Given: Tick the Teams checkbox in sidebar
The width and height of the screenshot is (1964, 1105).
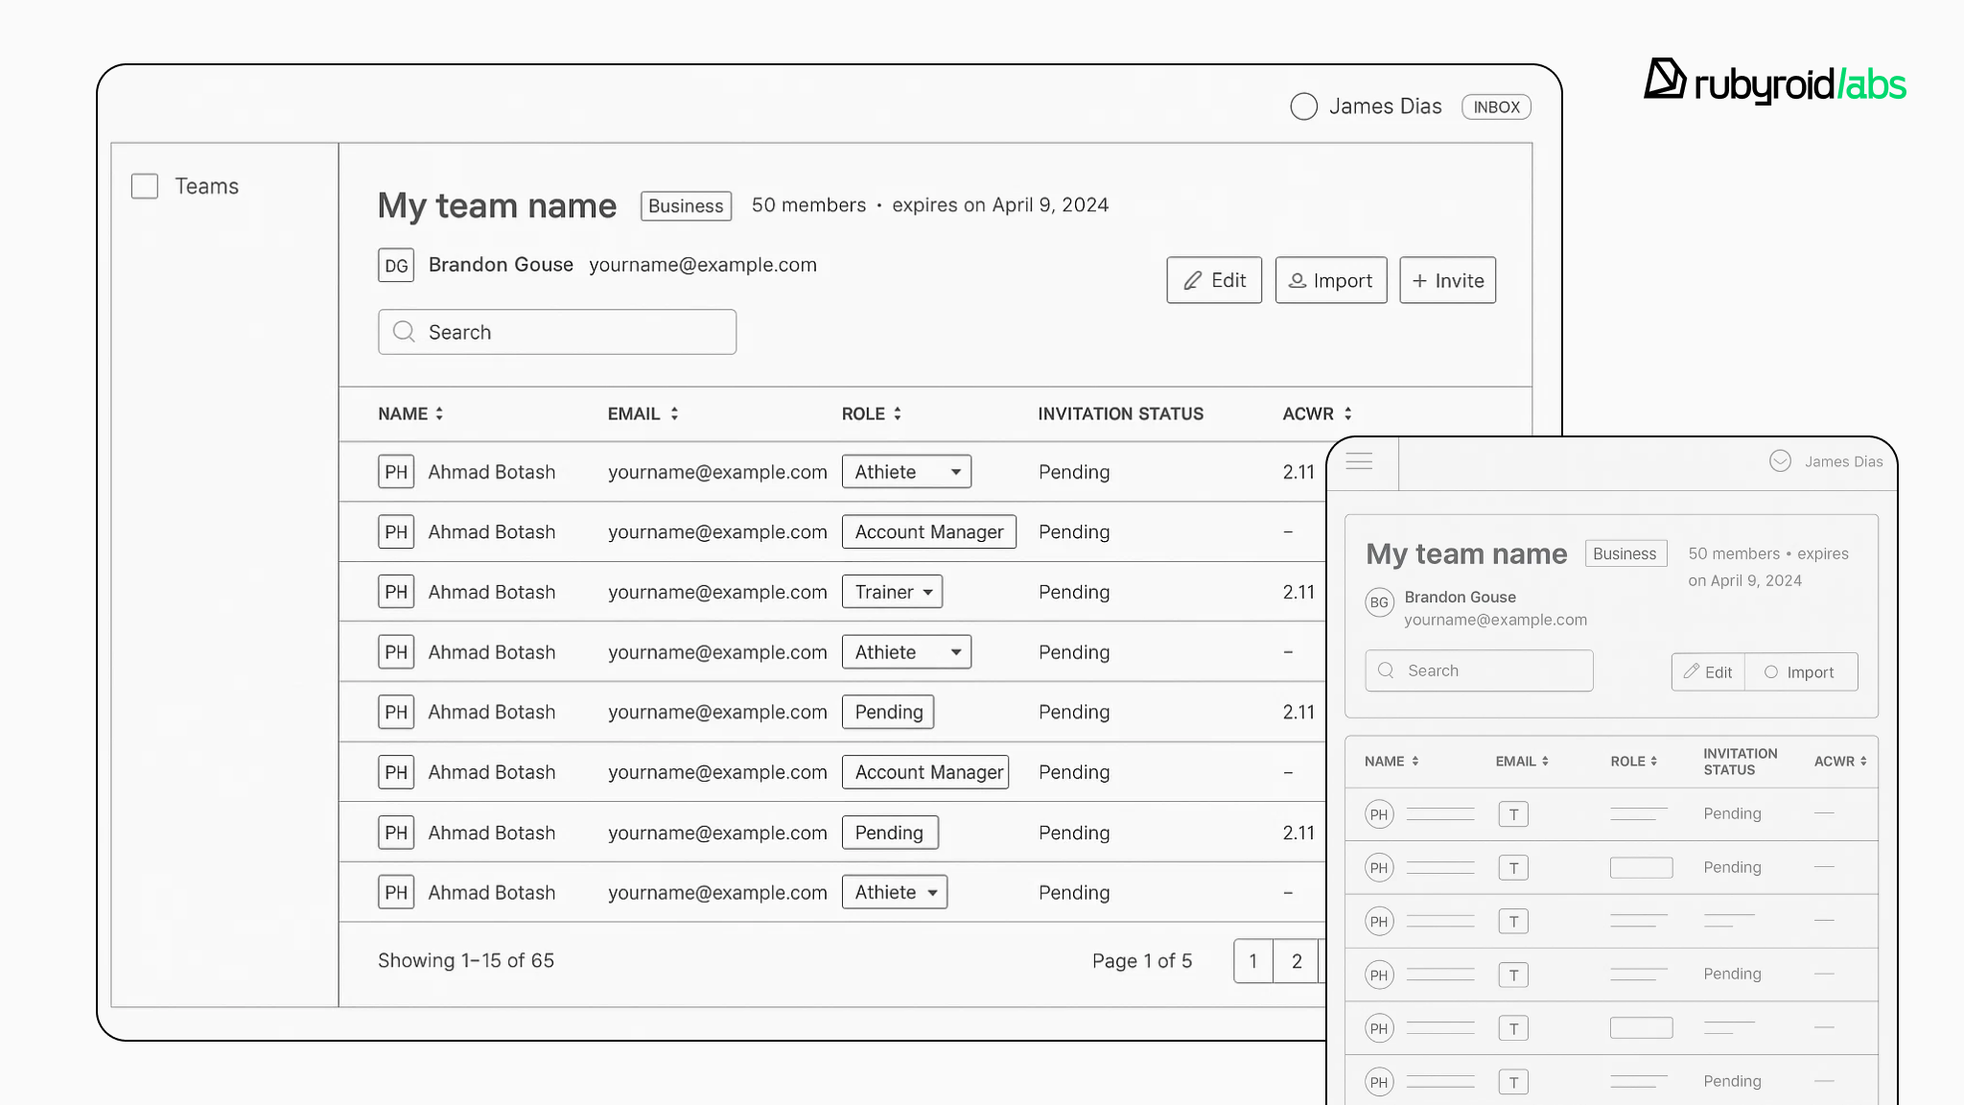Looking at the screenshot, I should [x=145, y=186].
